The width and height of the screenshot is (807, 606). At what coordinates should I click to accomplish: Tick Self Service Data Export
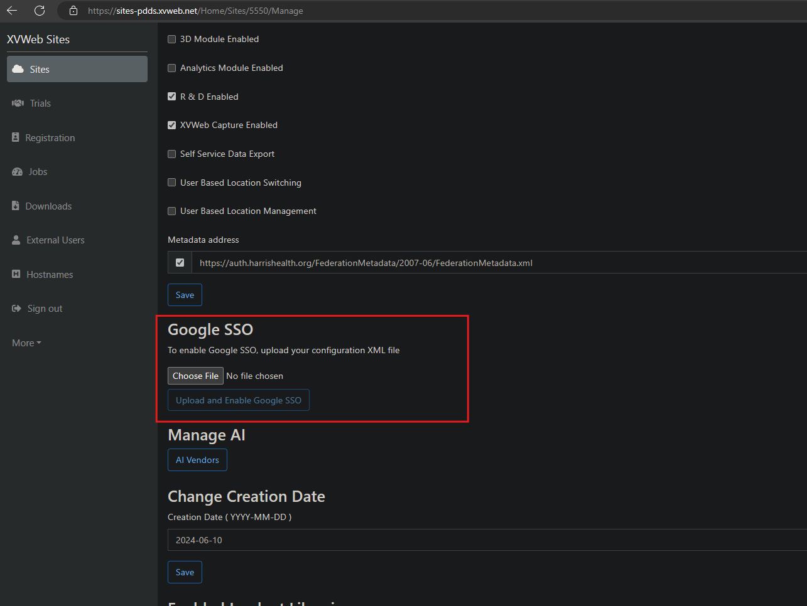pyautogui.click(x=171, y=154)
